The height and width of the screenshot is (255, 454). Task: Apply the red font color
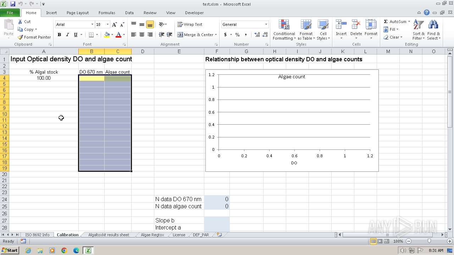tap(118, 35)
